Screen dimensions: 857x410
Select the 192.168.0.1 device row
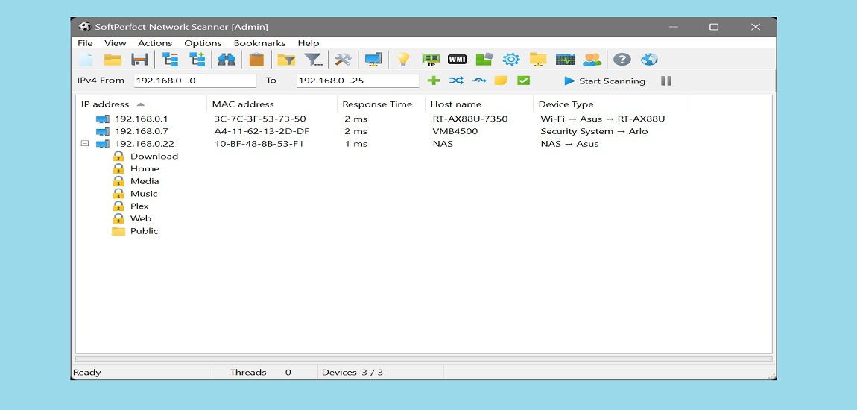(x=423, y=119)
